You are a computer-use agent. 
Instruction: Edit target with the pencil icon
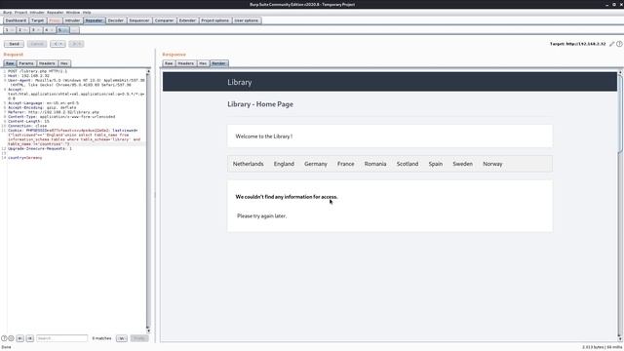(612, 44)
